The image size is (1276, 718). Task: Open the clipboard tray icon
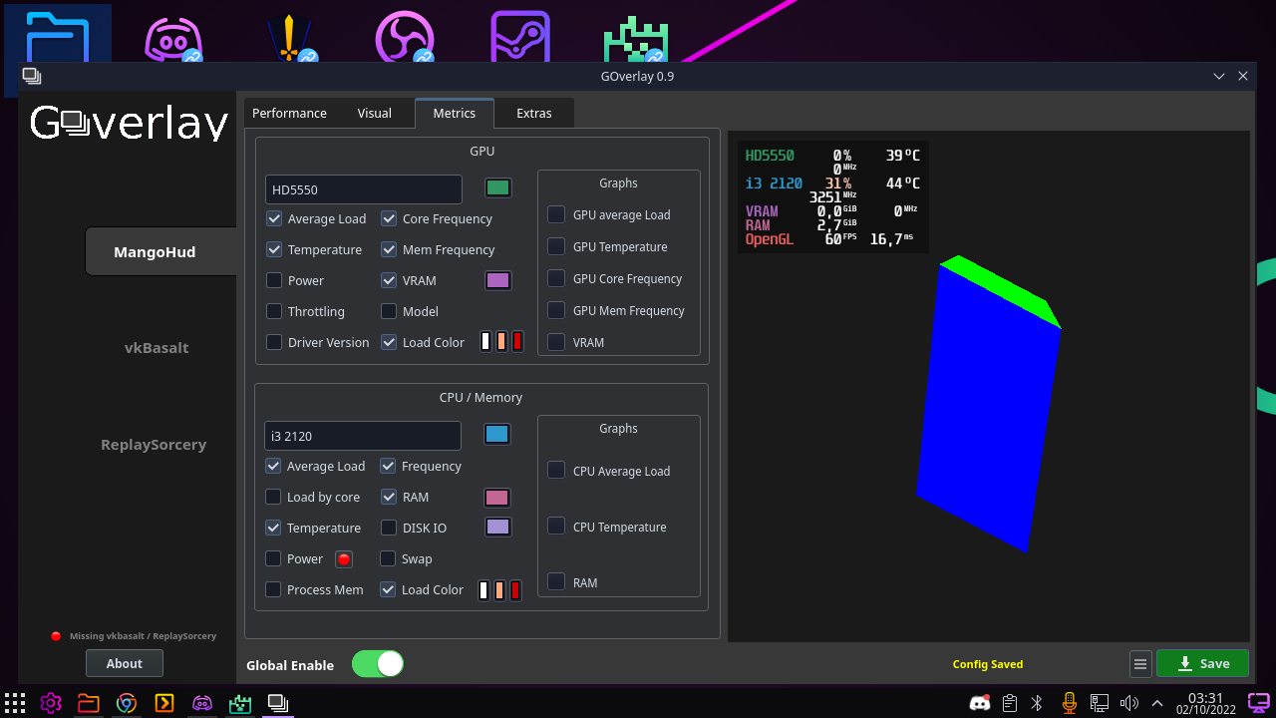pyautogui.click(x=1010, y=703)
